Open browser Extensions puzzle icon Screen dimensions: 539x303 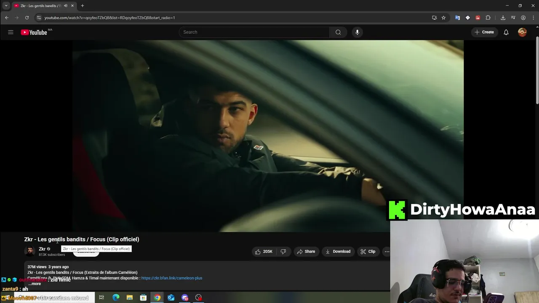488,18
